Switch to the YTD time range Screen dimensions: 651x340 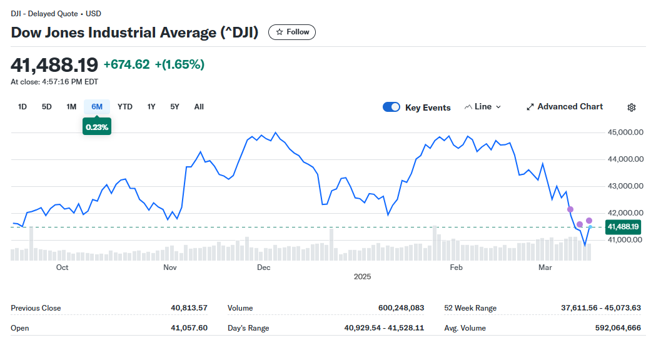pos(124,107)
